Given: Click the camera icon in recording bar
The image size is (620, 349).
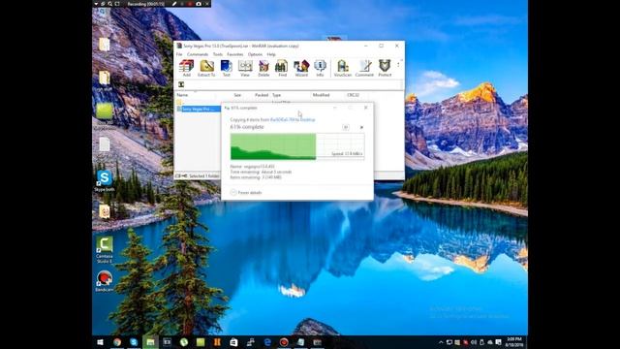Looking at the screenshot, I should pos(199,4).
